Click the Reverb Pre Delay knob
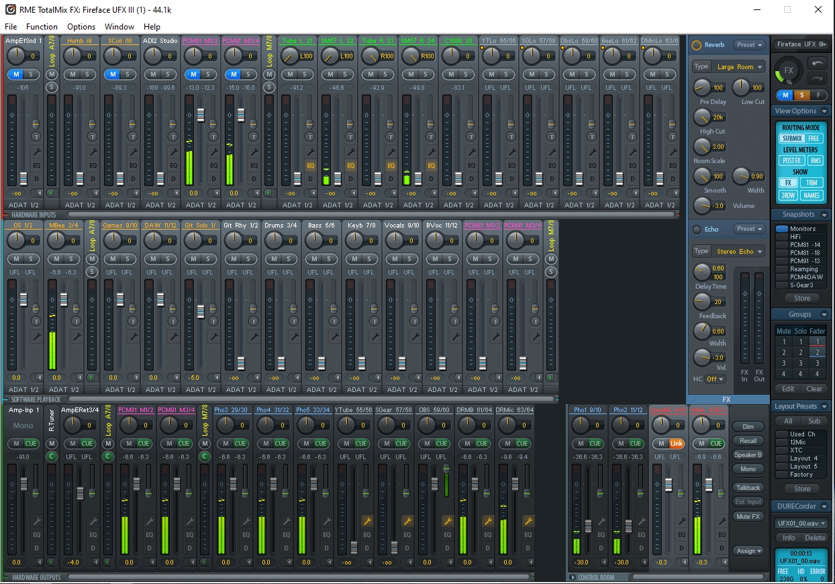835x584 pixels. pyautogui.click(x=701, y=87)
